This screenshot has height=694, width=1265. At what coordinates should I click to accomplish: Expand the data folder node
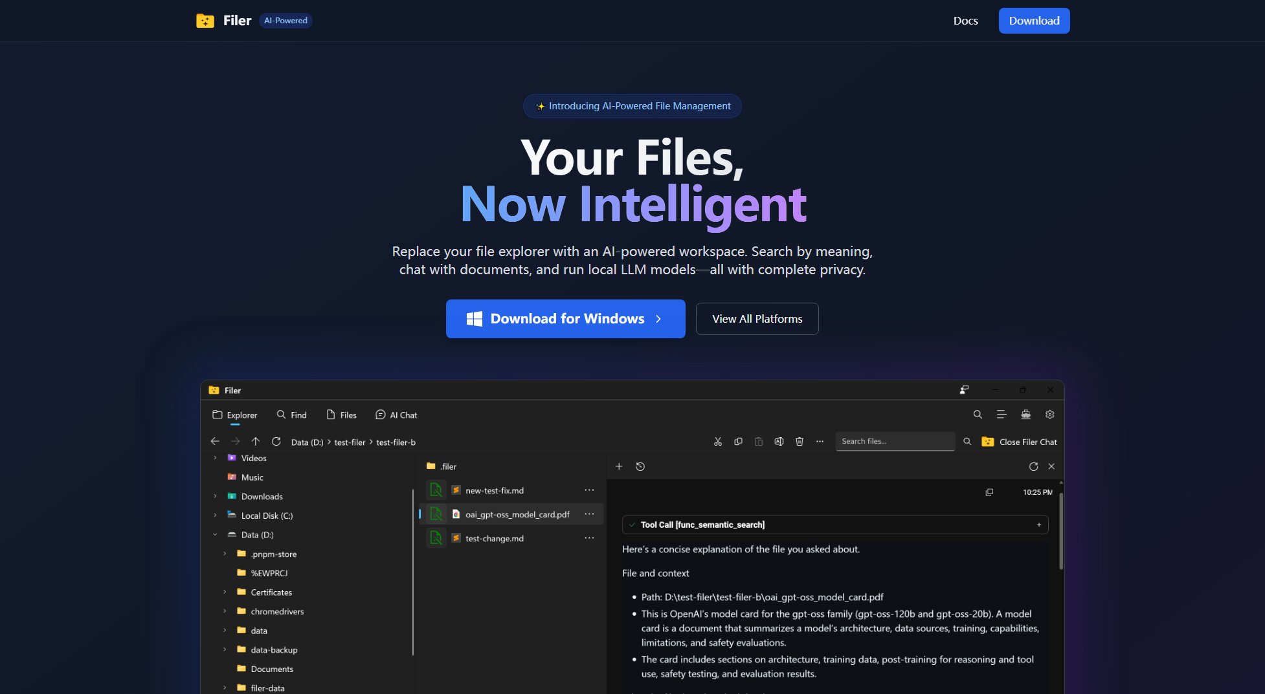[225, 630]
